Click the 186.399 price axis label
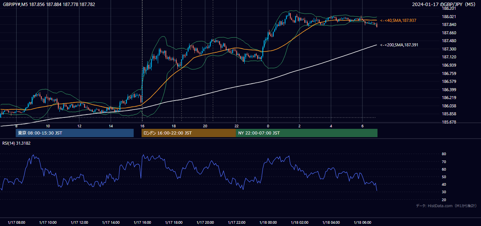The width and height of the screenshot is (481, 226). click(x=449, y=90)
